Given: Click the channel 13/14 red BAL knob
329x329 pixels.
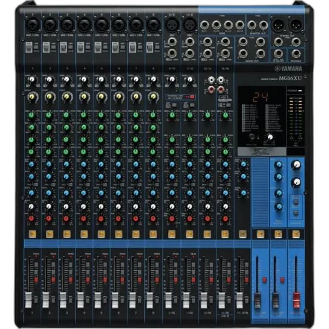Looking at the screenshot, I should [x=208, y=218].
